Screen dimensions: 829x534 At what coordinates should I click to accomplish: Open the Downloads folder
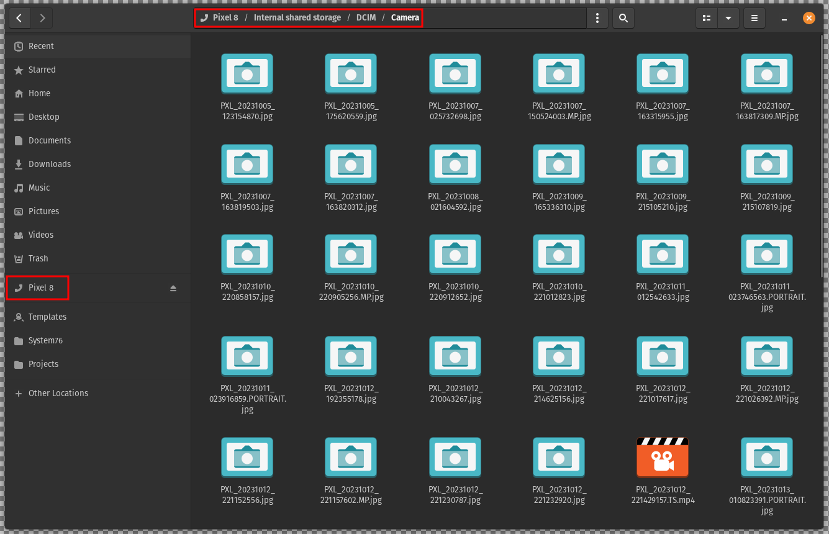[x=48, y=164]
